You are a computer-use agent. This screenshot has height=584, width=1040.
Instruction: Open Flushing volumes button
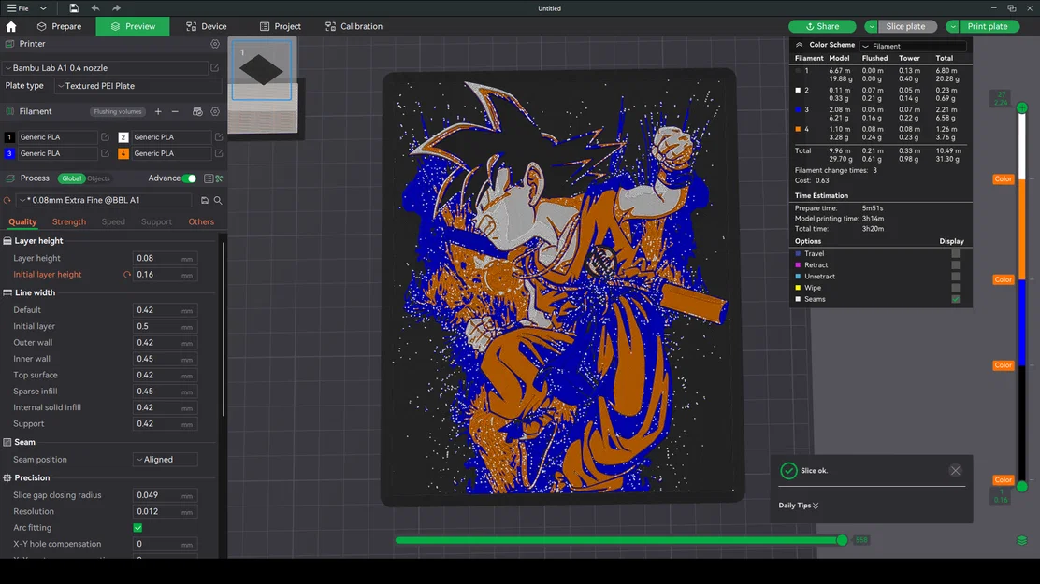point(118,111)
